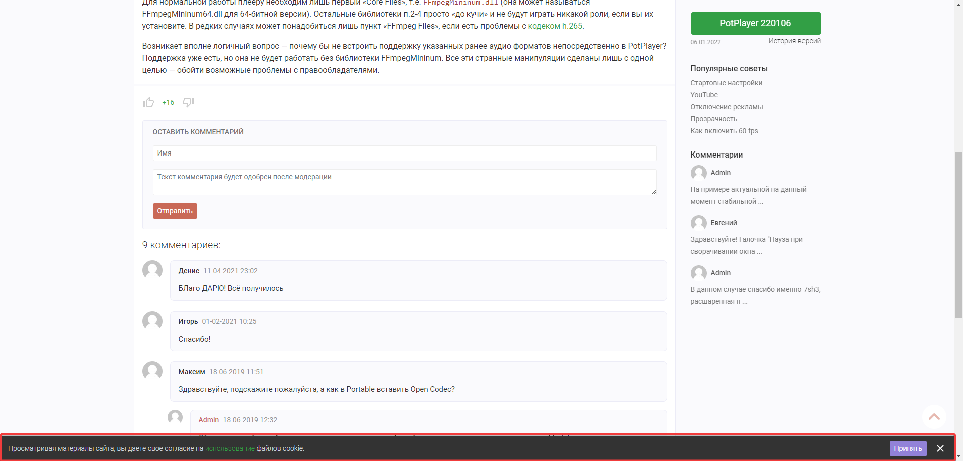Click the scroll-to-top arrow button
The image size is (963, 461).
click(934, 417)
